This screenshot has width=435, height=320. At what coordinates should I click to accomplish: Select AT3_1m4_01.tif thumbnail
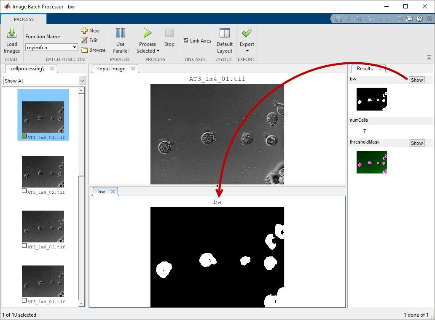pyautogui.click(x=43, y=117)
